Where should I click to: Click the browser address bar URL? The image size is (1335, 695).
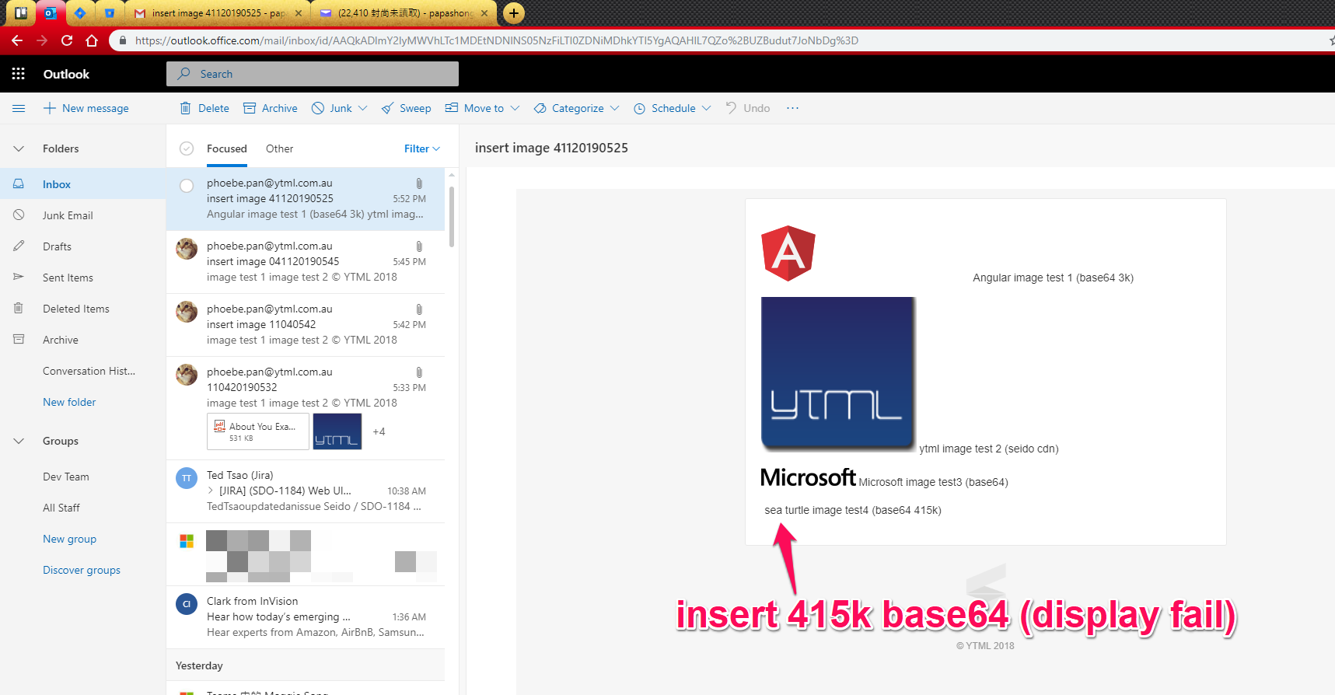tap(497, 40)
